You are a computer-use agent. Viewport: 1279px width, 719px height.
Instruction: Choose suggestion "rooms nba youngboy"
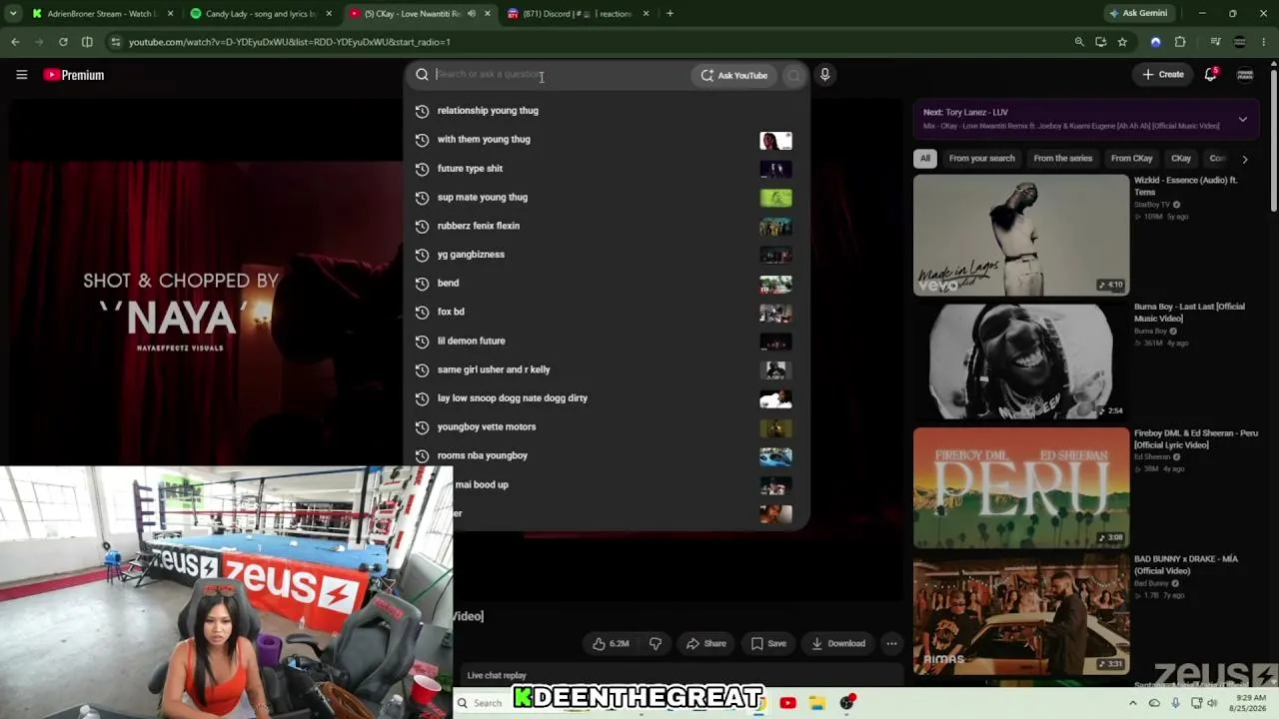(x=607, y=455)
